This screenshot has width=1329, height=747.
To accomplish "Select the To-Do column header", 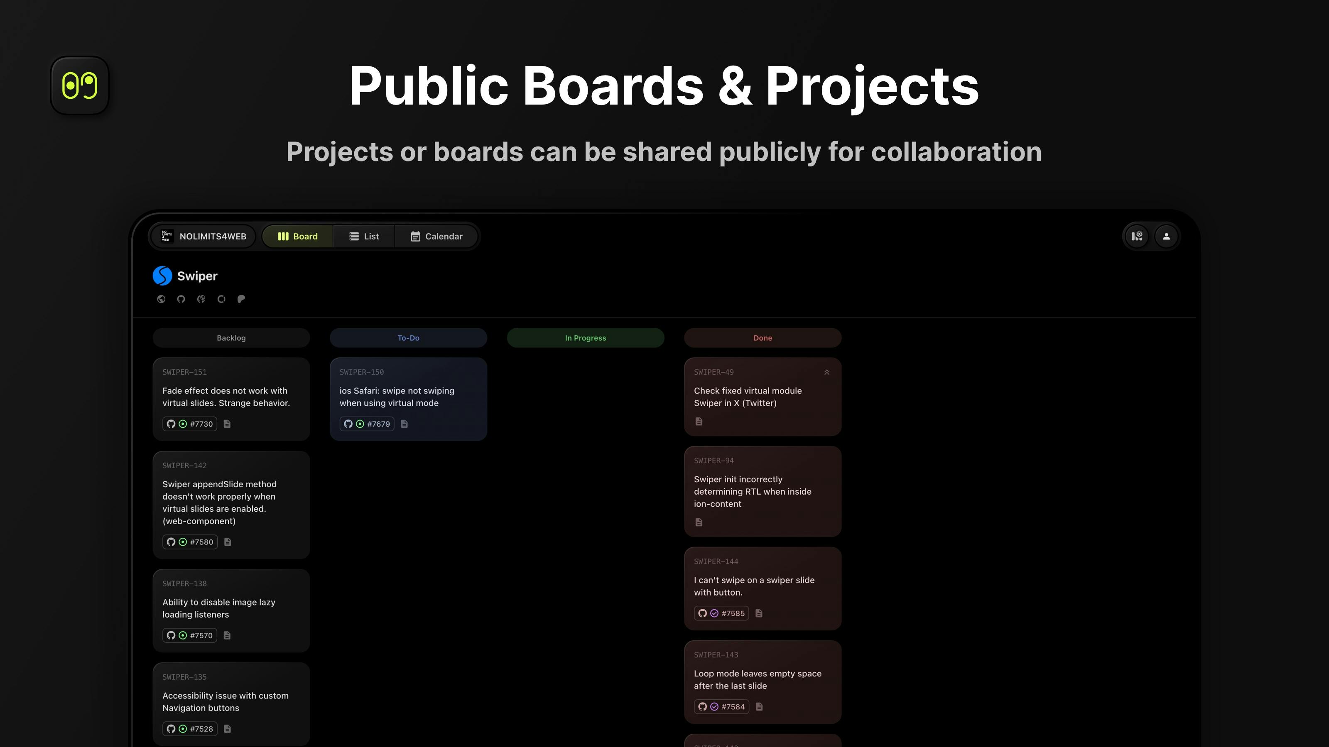I will tap(408, 338).
